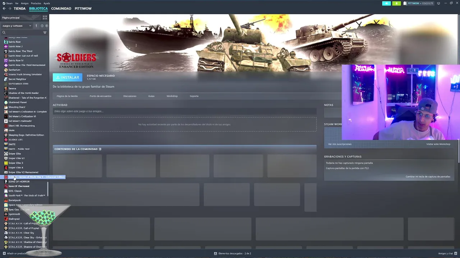This screenshot has width=460, height=258.
Task: Click Cambiar mi tecla de captura de pantallas
Action: coord(428,177)
